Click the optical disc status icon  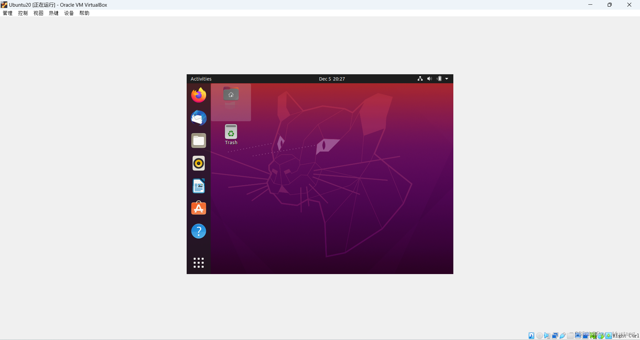(x=539, y=336)
